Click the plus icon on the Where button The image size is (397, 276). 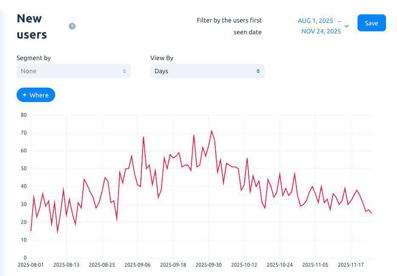(25, 95)
